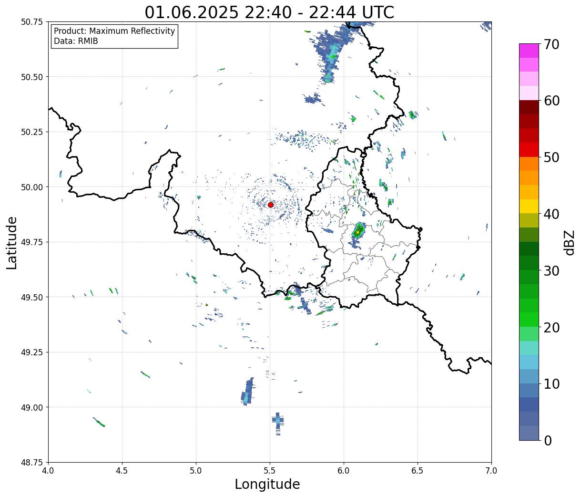Viewport: 581px width, 496px height.
Task: Click the latitude tick label 50.75
Action: (x=32, y=22)
